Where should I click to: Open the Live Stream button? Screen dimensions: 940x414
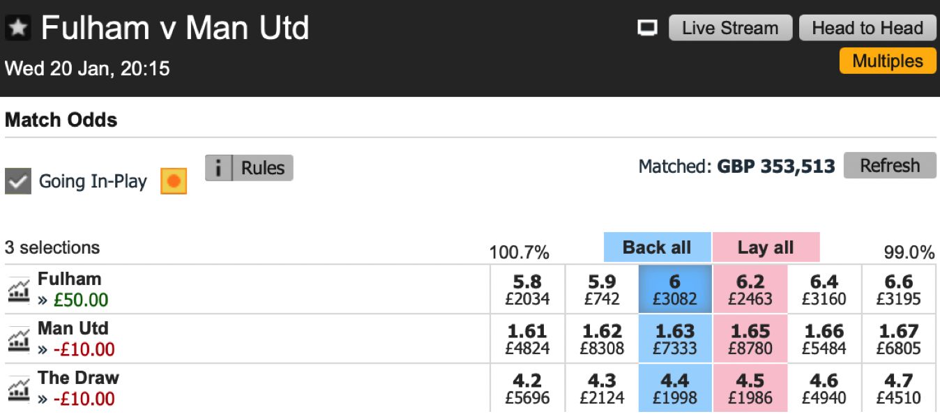pos(730,28)
